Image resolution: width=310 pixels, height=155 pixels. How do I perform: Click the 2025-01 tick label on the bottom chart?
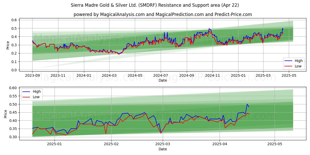pyautogui.click(x=55, y=144)
